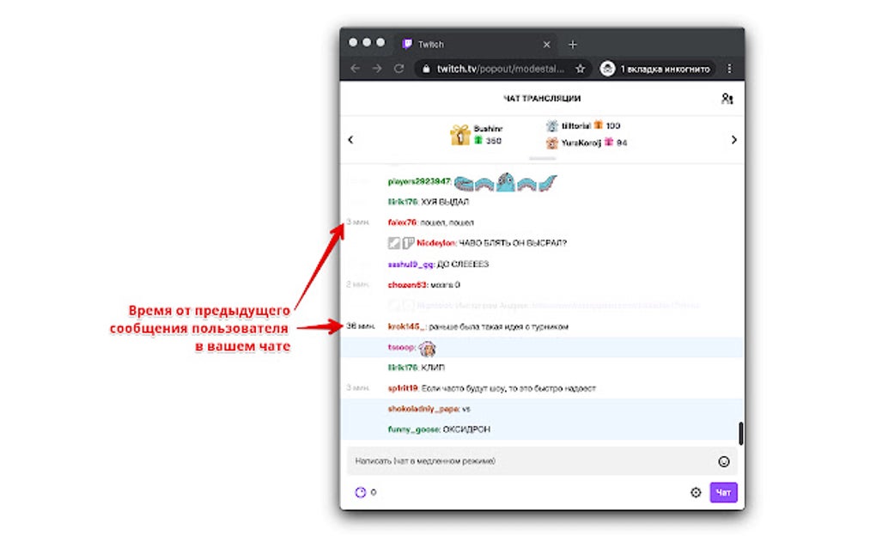Click the incognito profile icon in toolbar
The height and width of the screenshot is (548, 876).
coord(608,69)
